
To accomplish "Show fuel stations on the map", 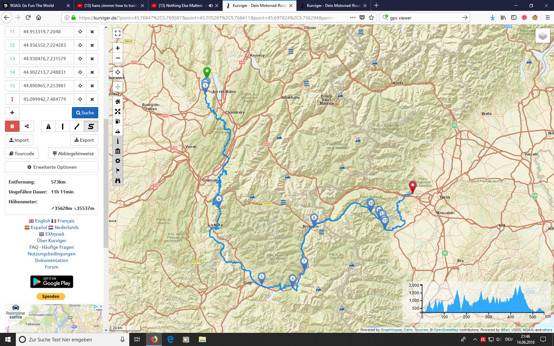I will pos(118,121).
